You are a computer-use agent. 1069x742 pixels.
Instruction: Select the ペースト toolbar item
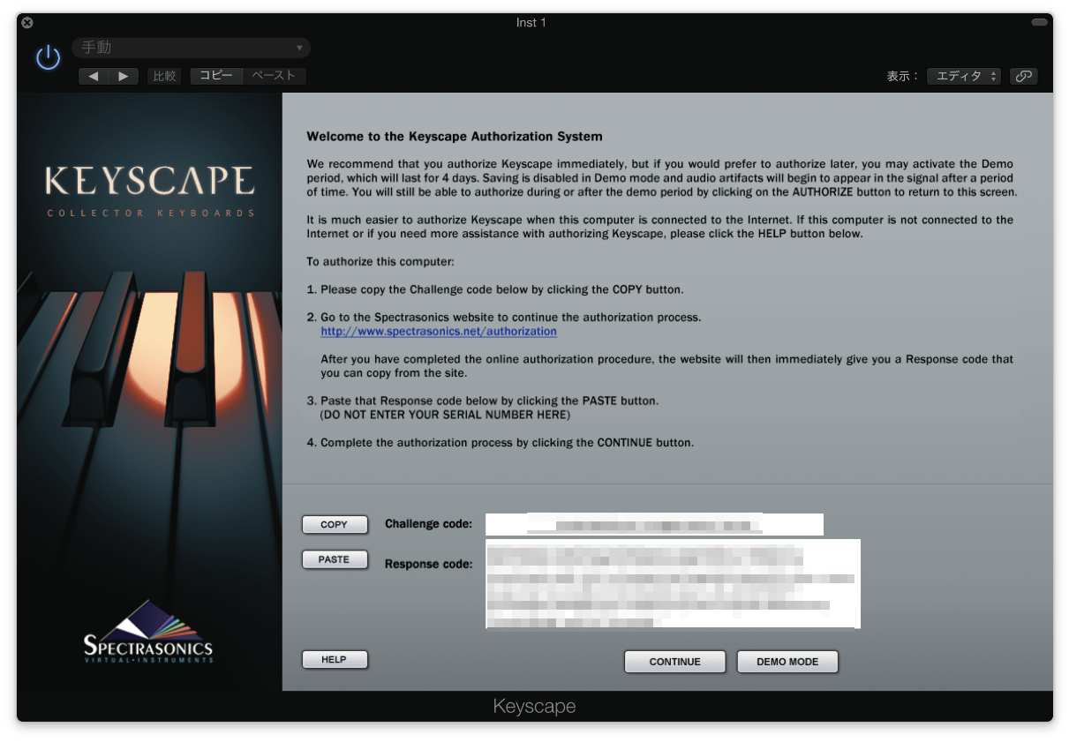(274, 76)
